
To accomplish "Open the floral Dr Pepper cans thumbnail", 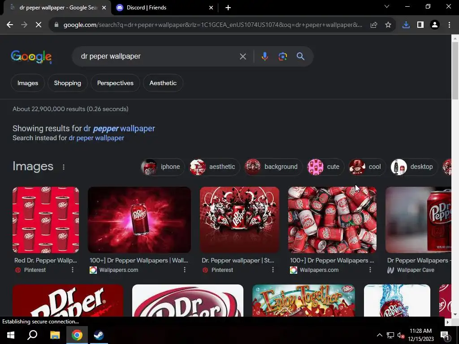I will pyautogui.click(x=239, y=220).
